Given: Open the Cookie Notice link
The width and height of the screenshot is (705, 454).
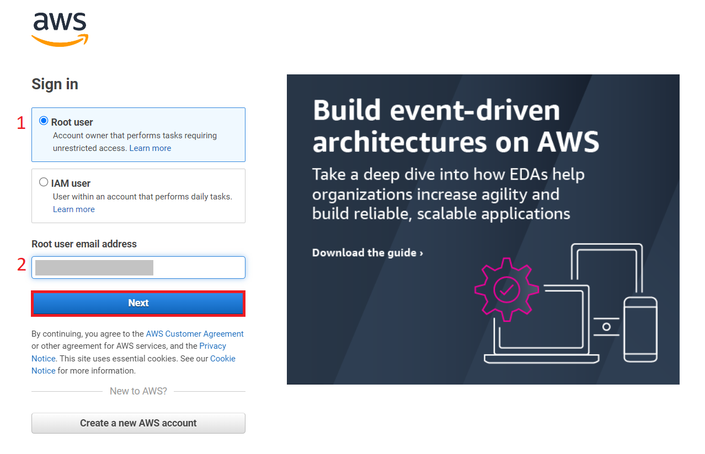Looking at the screenshot, I should (222, 359).
